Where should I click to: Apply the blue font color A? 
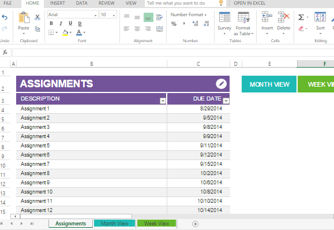tap(79, 32)
